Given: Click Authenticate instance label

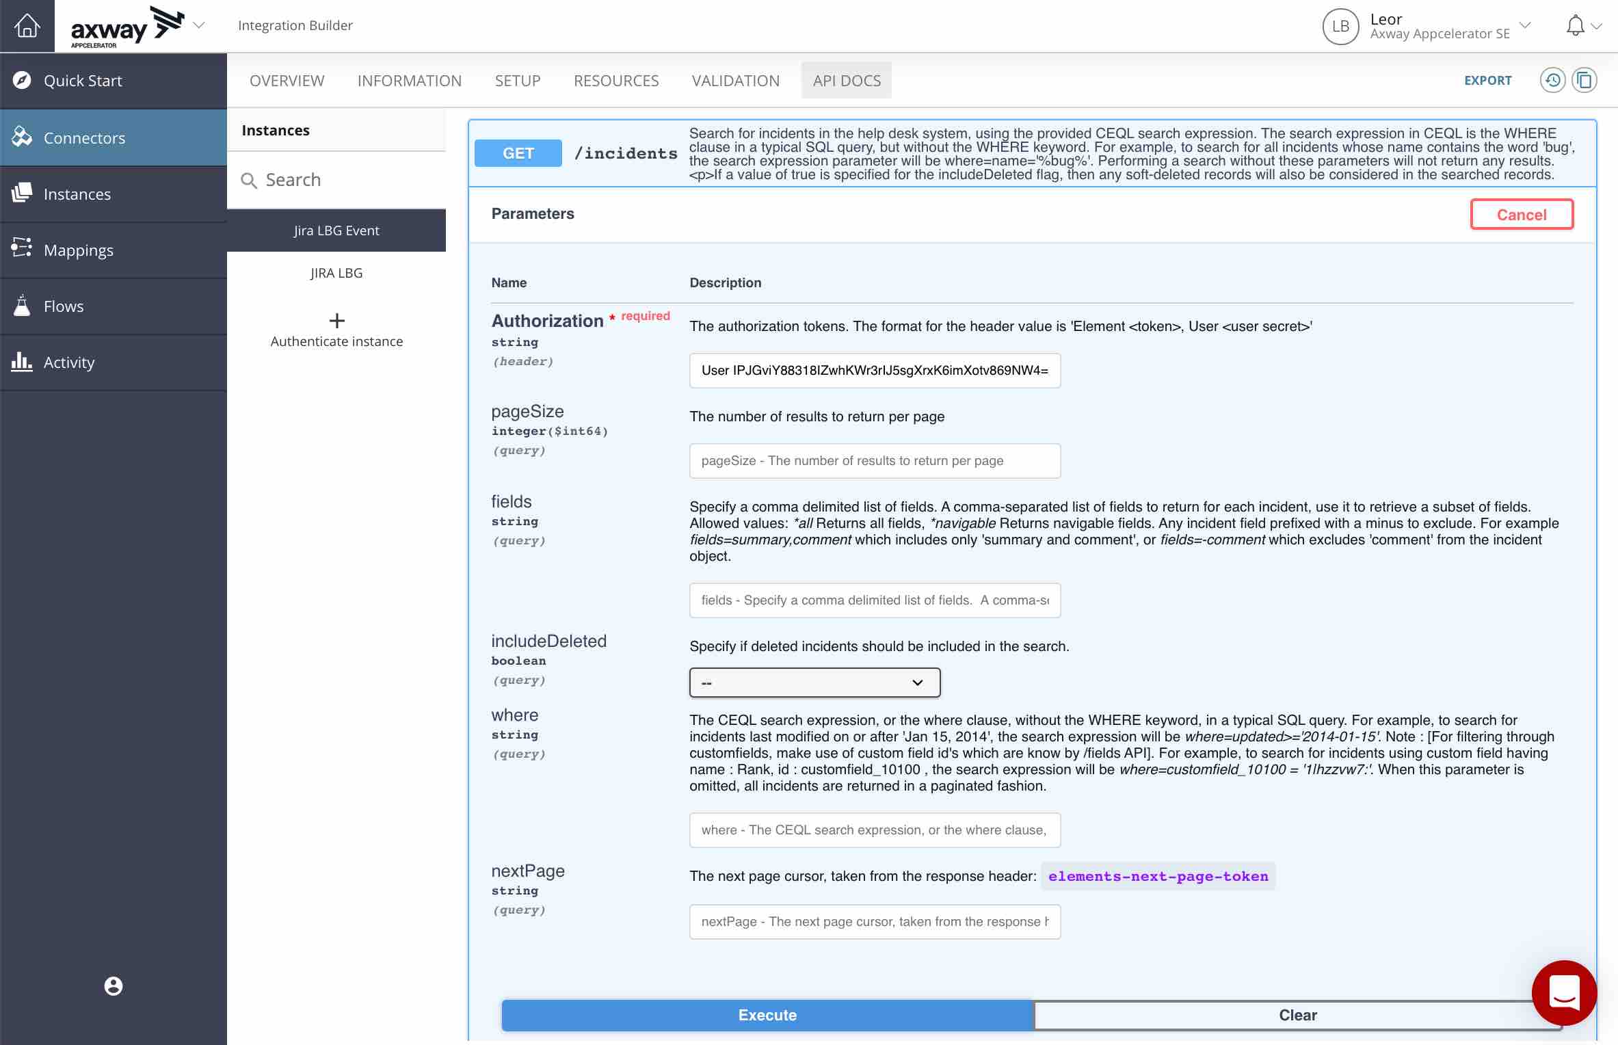Looking at the screenshot, I should point(336,341).
